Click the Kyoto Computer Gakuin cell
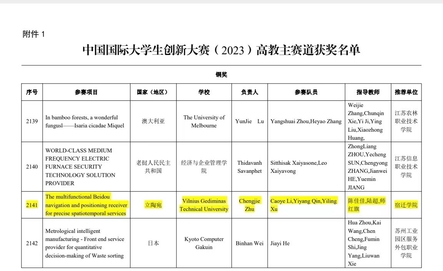 pyautogui.click(x=204, y=243)
